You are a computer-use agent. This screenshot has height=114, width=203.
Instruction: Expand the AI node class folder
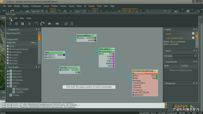pyautogui.click(x=8, y=46)
